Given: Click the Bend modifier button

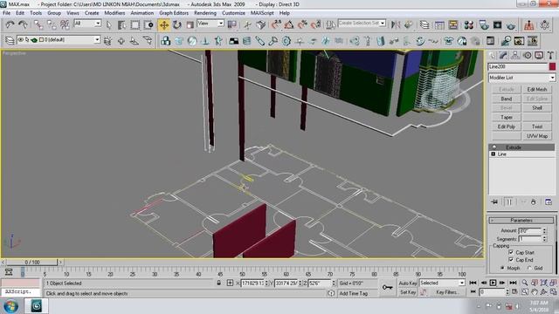Looking at the screenshot, I should coord(507,99).
